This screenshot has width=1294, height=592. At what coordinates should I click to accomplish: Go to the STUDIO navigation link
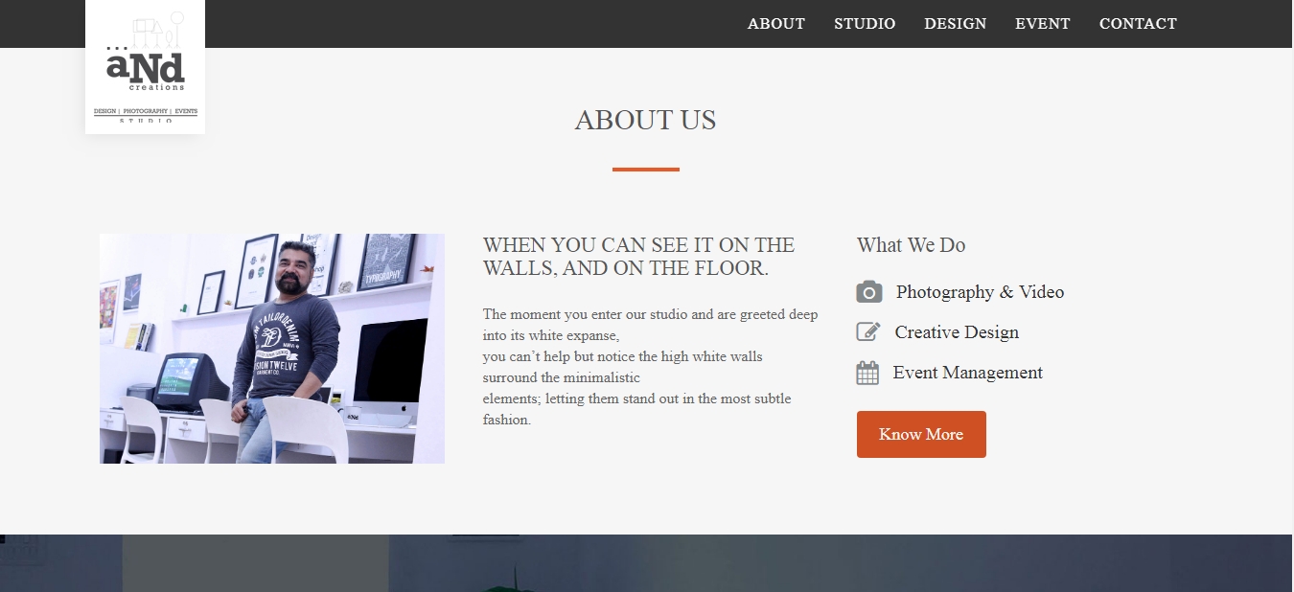pos(865,24)
